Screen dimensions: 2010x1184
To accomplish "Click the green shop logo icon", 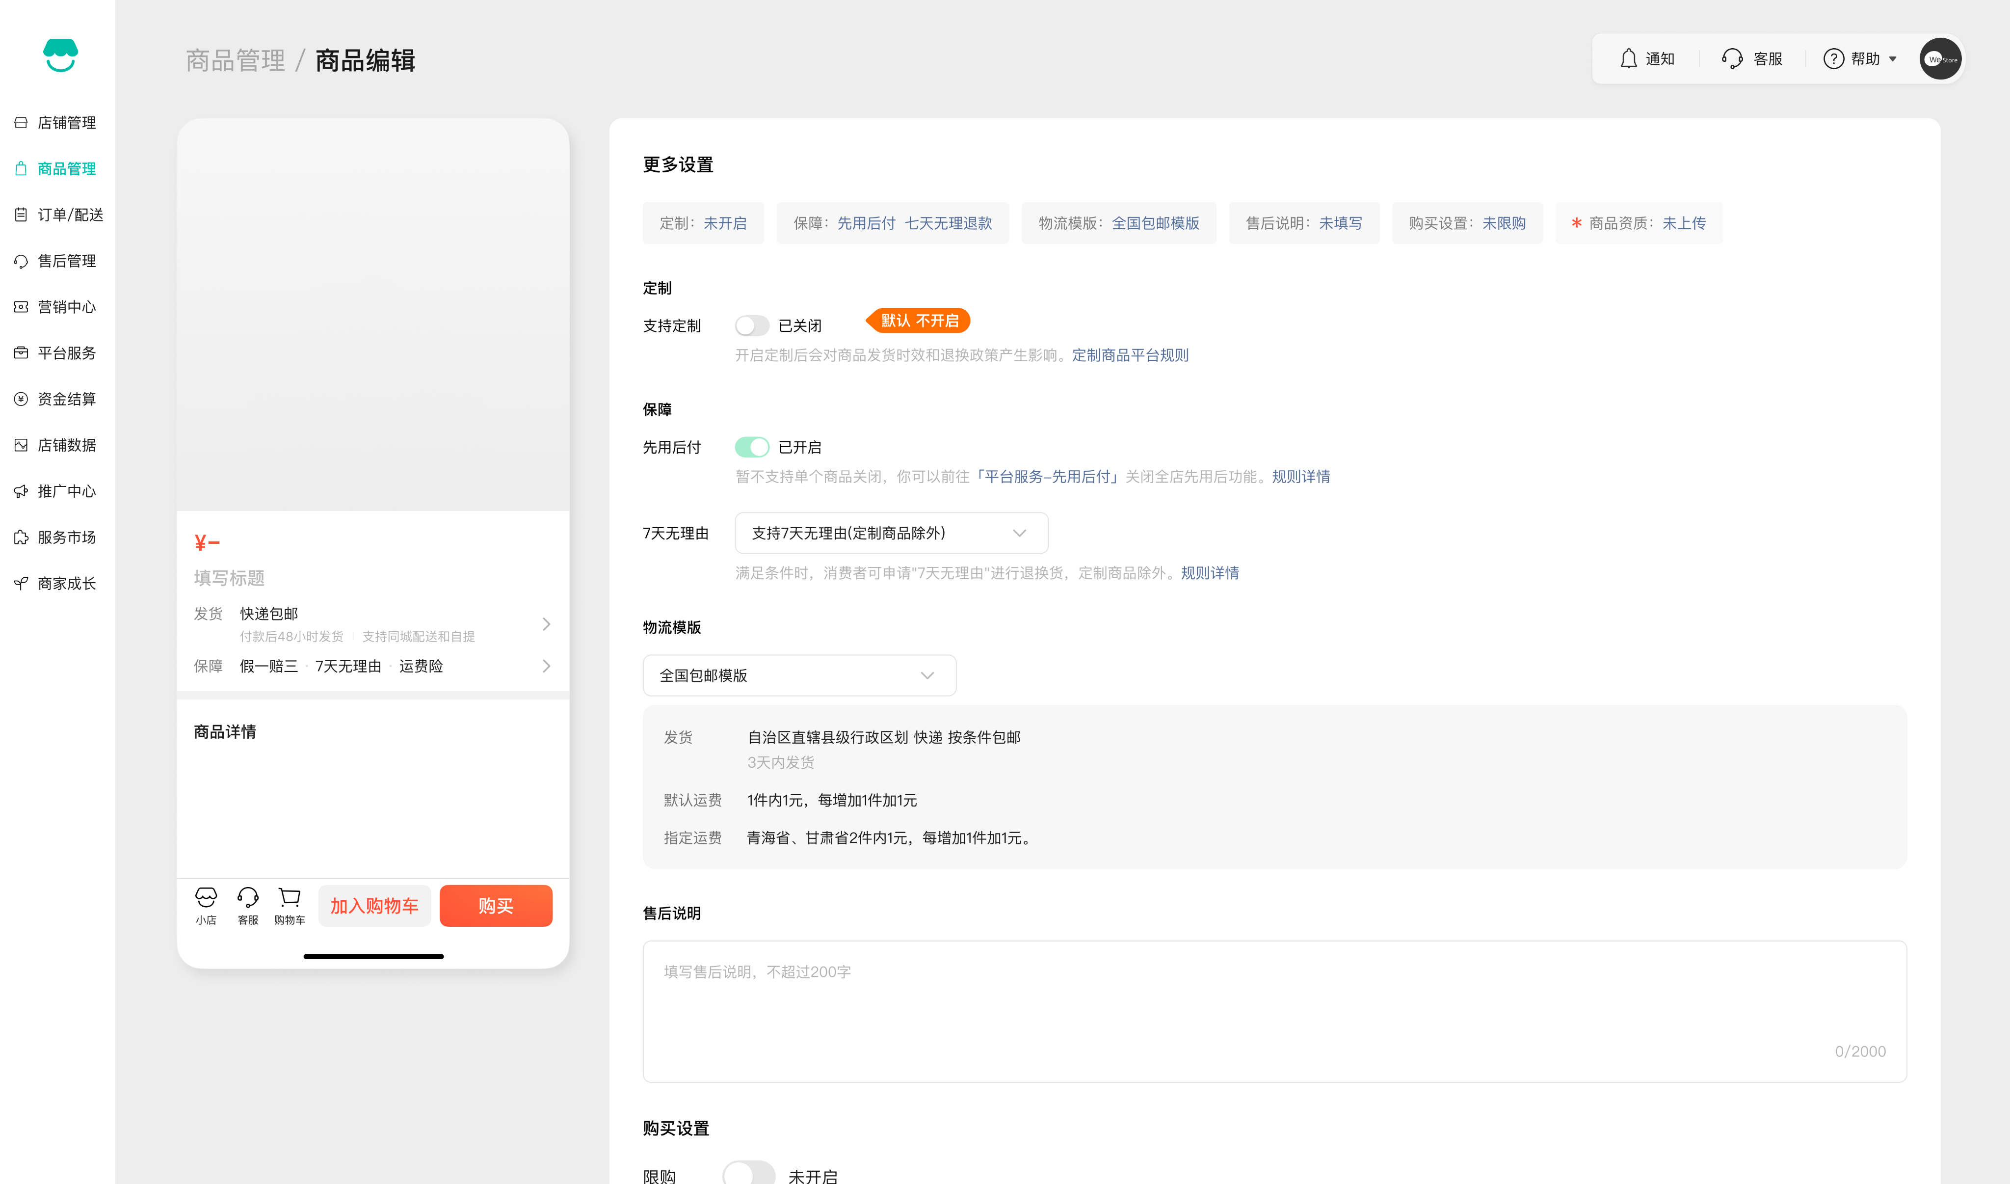I will (x=60, y=55).
